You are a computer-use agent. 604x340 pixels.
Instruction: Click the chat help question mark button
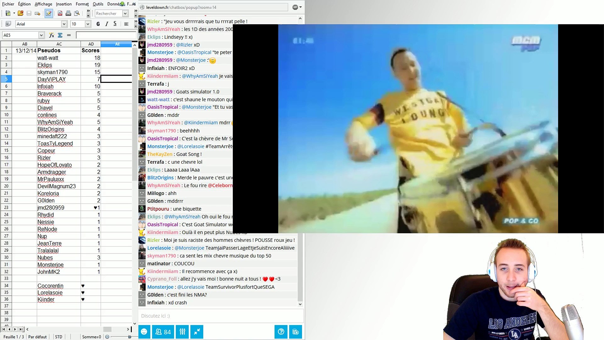click(281, 332)
